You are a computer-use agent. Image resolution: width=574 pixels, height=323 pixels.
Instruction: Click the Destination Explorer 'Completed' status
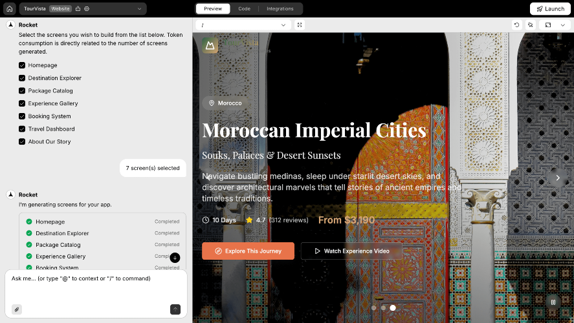point(167,233)
